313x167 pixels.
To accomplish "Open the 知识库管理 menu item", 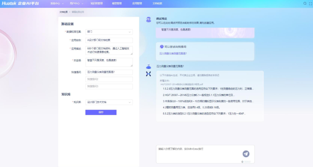I will pyautogui.click(x=97, y=3).
